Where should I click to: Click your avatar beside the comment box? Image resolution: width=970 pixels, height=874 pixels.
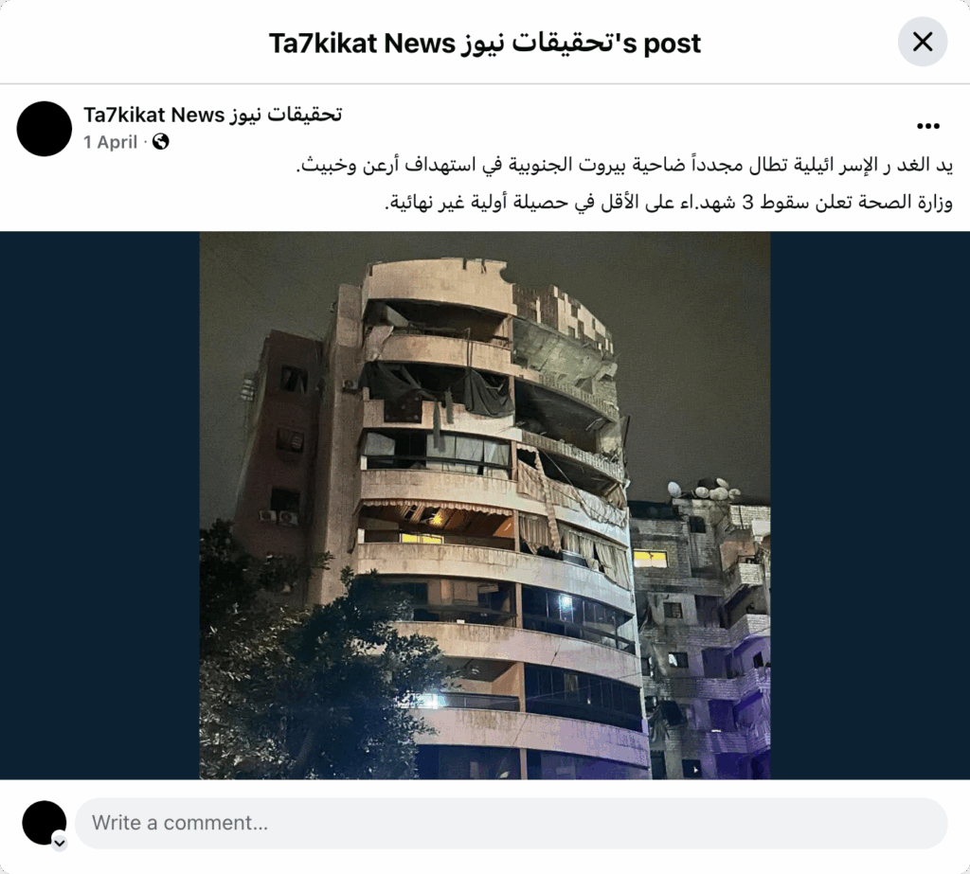(44, 823)
